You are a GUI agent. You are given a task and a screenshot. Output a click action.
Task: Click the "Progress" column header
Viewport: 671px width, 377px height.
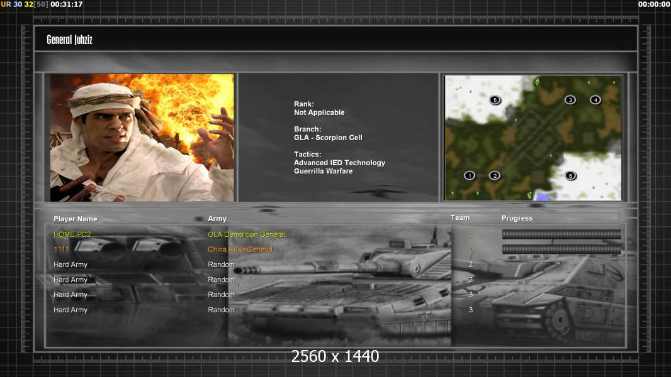click(x=517, y=218)
